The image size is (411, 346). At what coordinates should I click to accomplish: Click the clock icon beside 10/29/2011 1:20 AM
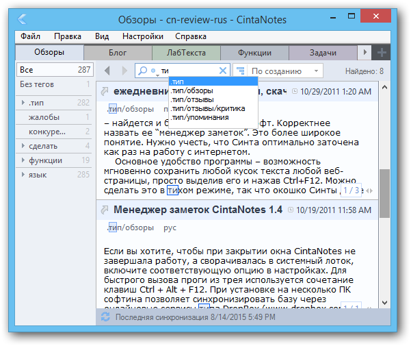tap(295, 92)
